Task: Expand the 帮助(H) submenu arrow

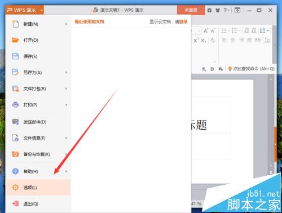Action: pos(66,171)
